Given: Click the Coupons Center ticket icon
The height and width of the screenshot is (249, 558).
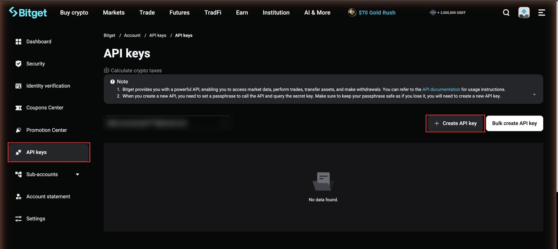Looking at the screenshot, I should 18,108.
